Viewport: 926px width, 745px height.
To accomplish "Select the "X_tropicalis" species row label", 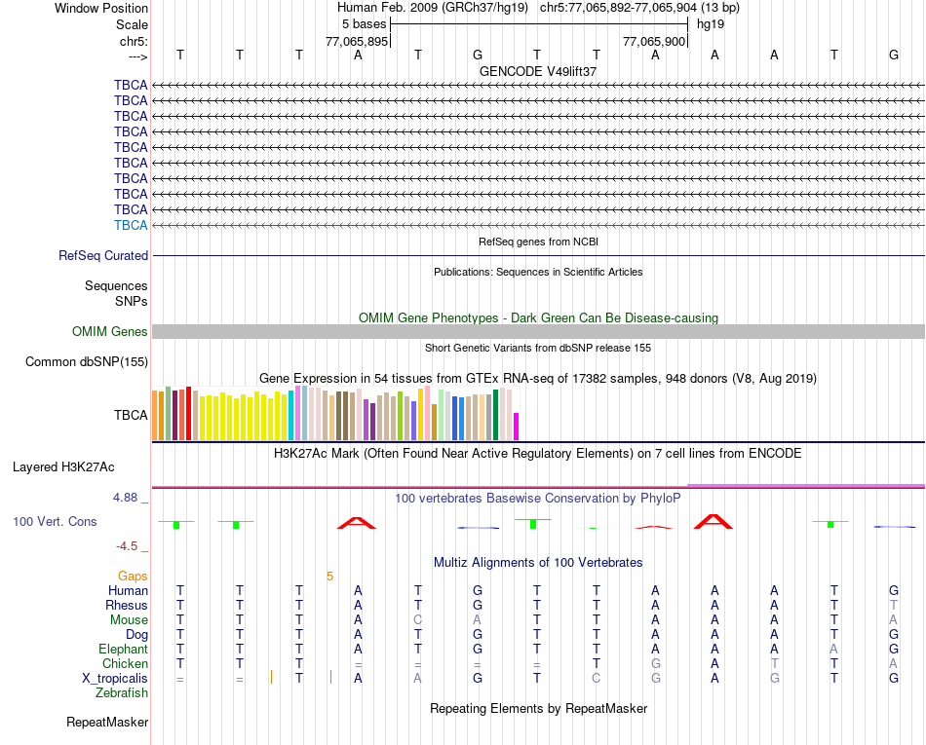I will 115,679.
